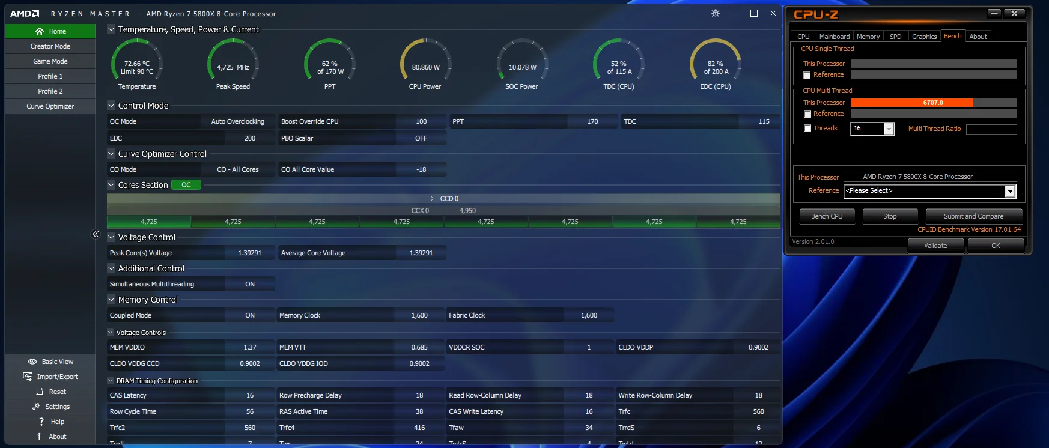
Task: Collapse Temperature, Speed, Power & Current section
Action: 111,29
